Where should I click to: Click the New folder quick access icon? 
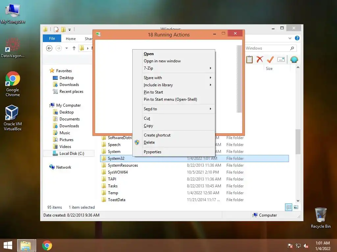[63, 29]
